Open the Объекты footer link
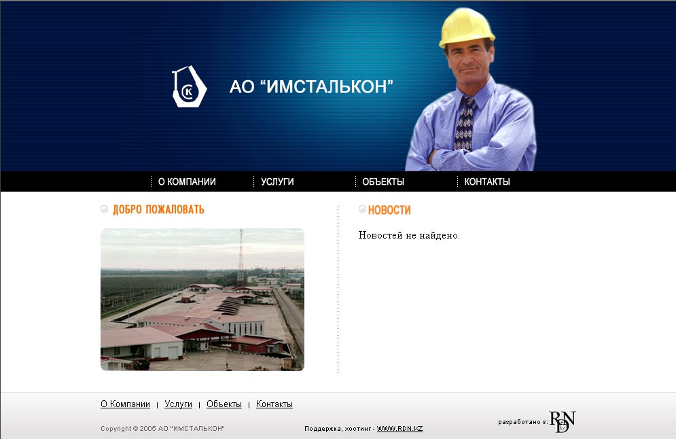Screen dimensions: 676x439 point(225,404)
